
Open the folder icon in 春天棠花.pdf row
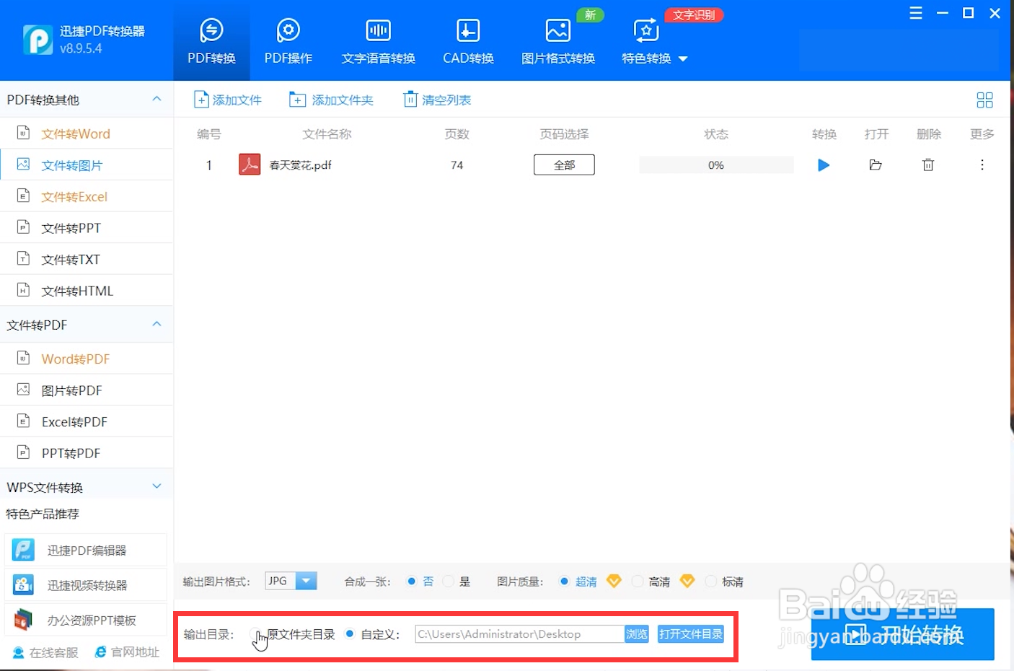(876, 165)
